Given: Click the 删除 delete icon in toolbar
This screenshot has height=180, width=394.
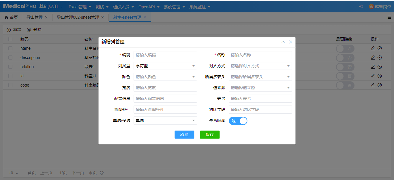Looking at the screenshot, I should click(x=29, y=29).
